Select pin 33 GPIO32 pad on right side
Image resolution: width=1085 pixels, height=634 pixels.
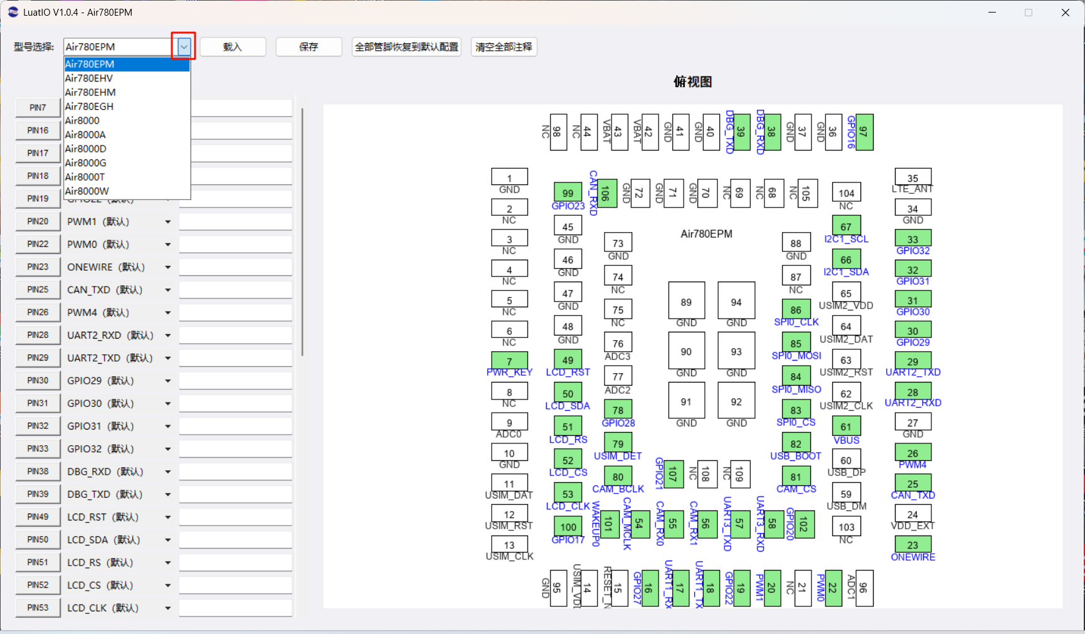coord(913,239)
